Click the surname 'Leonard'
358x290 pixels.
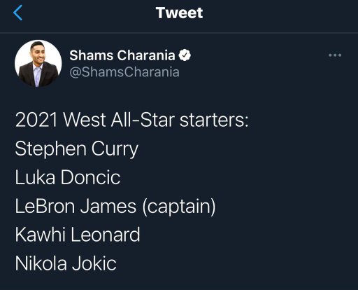point(105,235)
